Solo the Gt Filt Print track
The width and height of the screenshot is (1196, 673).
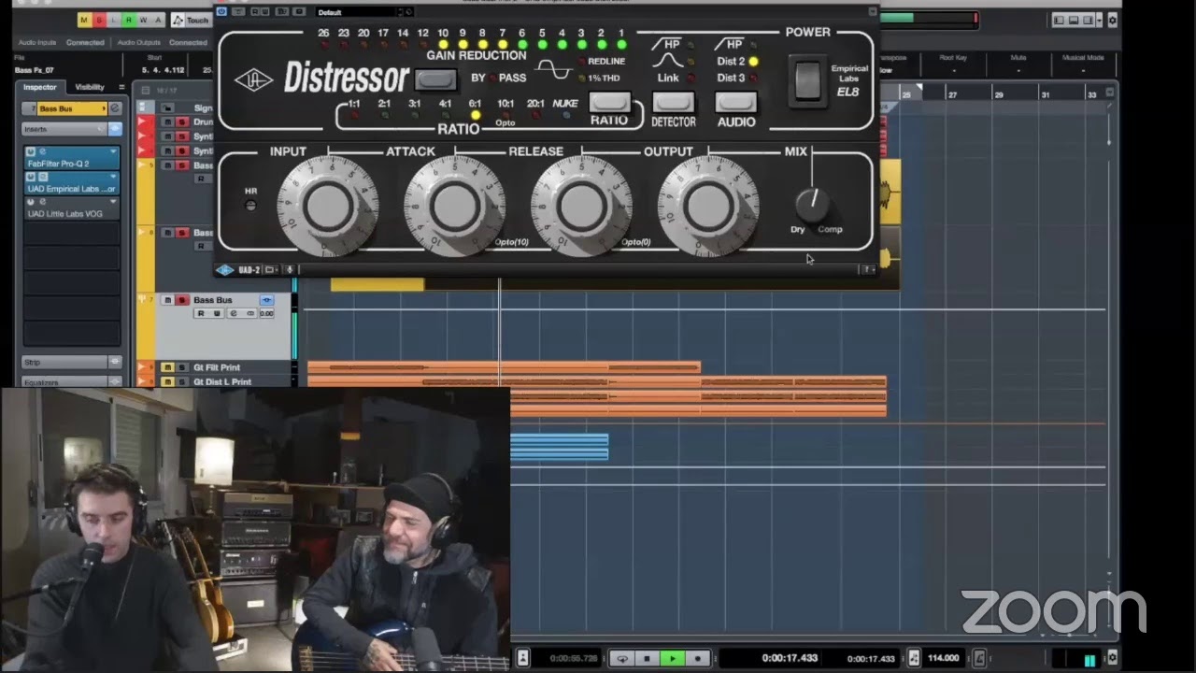coord(181,367)
